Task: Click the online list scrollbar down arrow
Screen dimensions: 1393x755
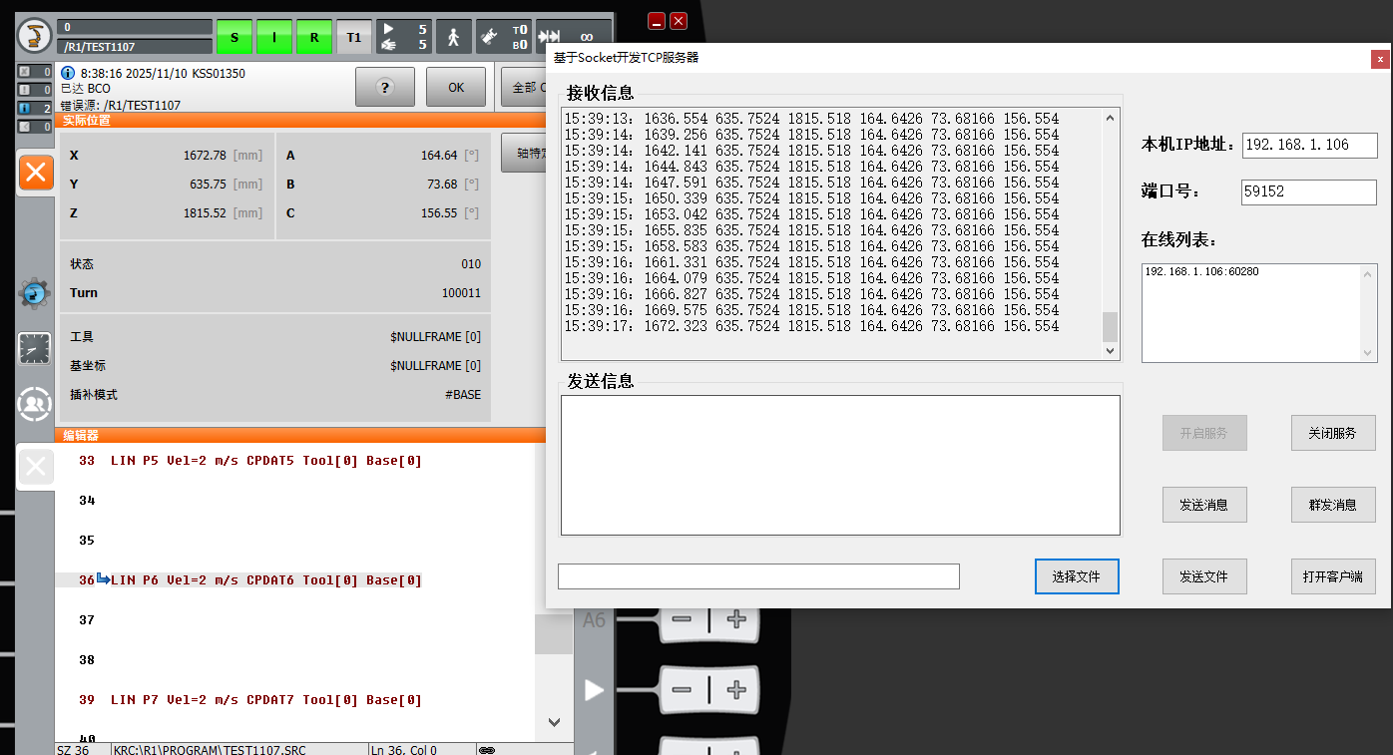Action: tap(1368, 352)
